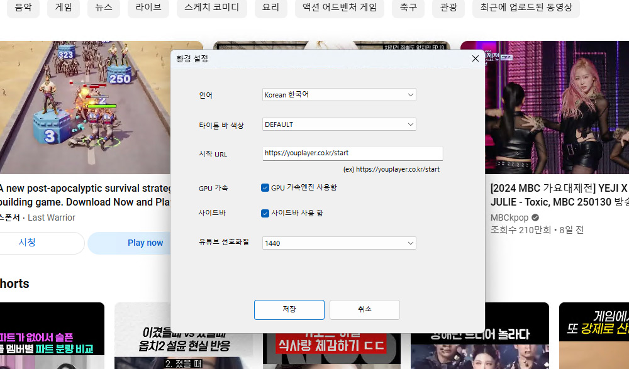Expand the 타이틀 바 색상 DEFAULT dropdown

(x=339, y=124)
